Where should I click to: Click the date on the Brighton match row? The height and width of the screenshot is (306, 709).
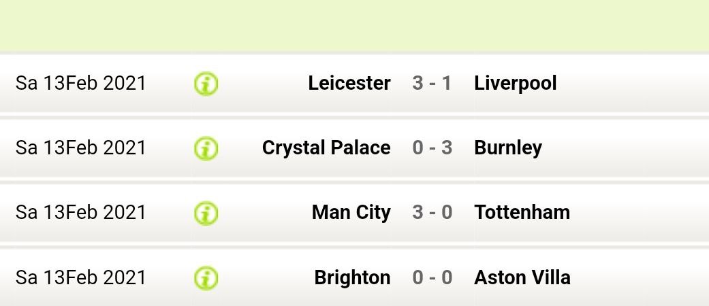tap(80, 277)
